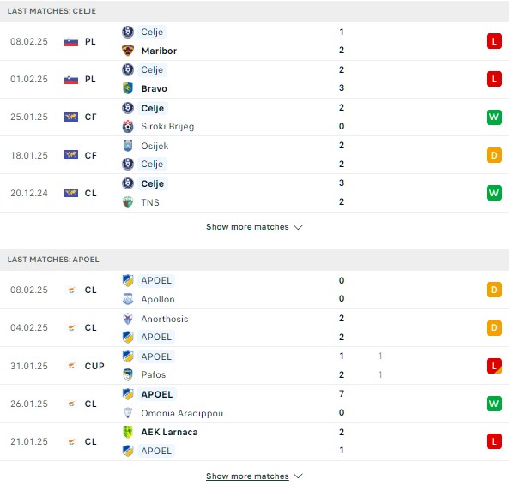Click the red L badge for Celje-Maribor
509x491 pixels.
point(494,41)
